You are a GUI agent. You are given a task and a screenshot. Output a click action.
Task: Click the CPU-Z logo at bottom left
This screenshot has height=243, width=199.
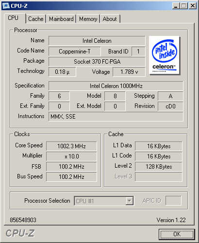click(20, 233)
